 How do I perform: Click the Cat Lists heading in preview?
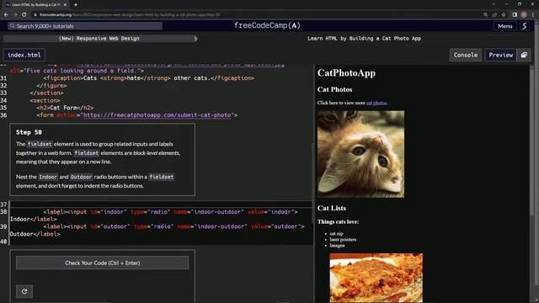pyautogui.click(x=332, y=208)
